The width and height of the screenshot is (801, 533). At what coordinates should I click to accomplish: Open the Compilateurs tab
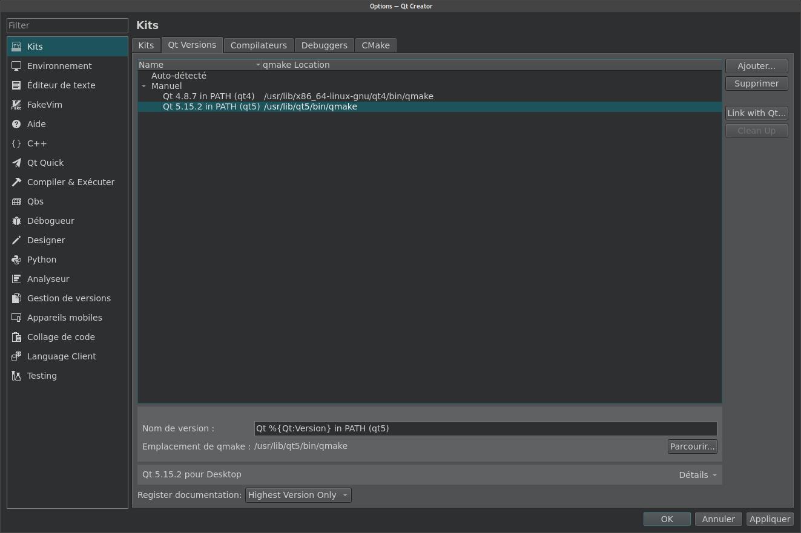[259, 45]
